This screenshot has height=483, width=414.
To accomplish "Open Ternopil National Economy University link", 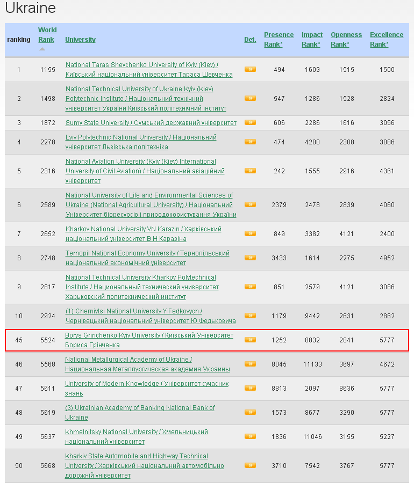I will click(x=147, y=258).
